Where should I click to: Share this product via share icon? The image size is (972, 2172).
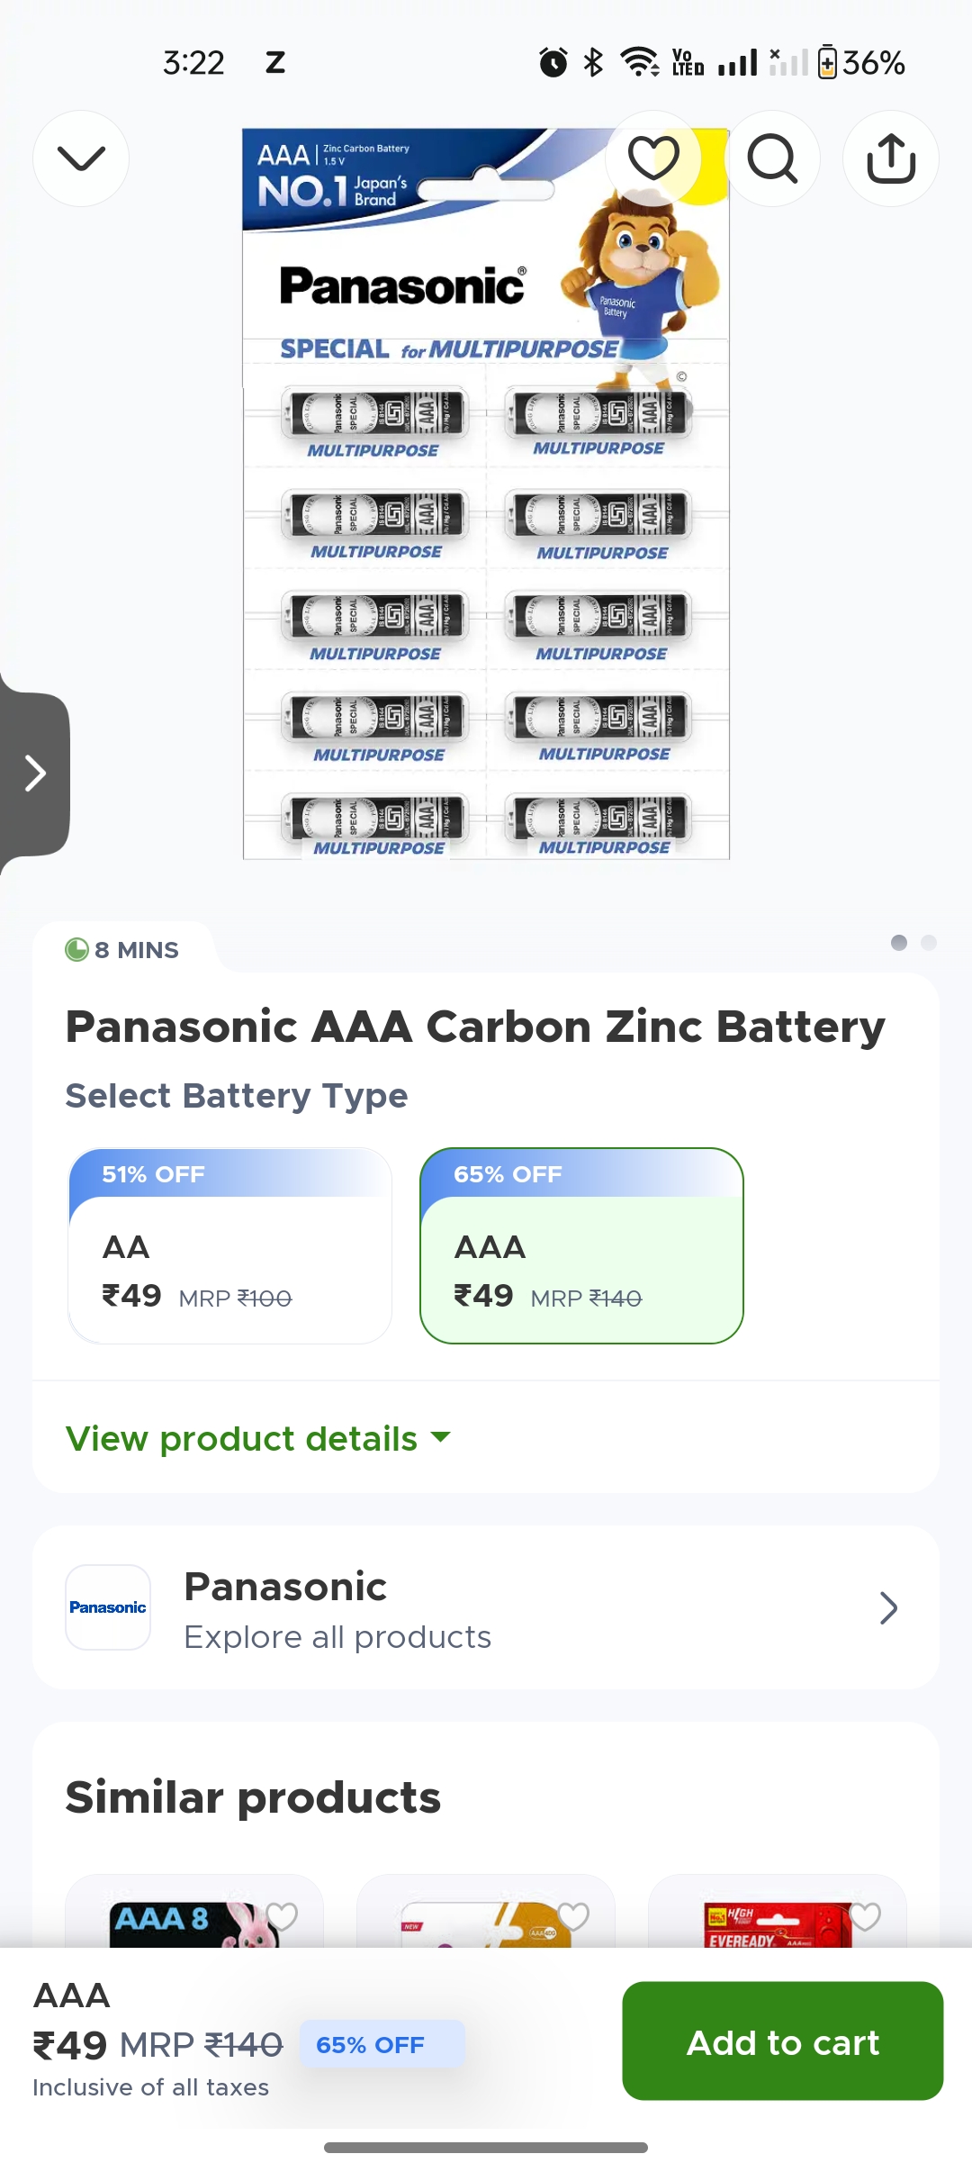(x=891, y=158)
